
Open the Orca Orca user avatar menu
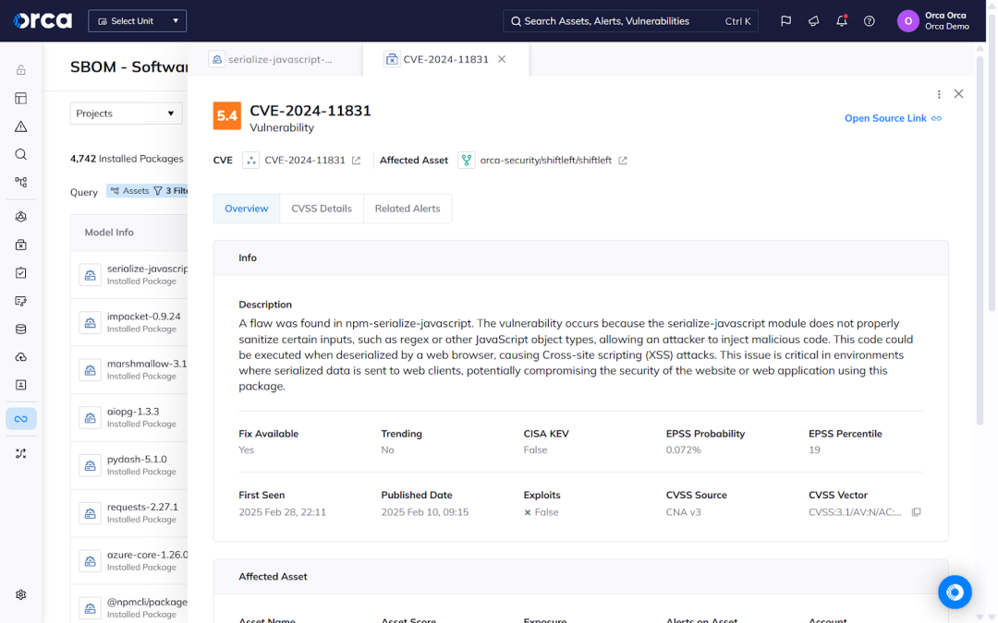[x=908, y=21]
